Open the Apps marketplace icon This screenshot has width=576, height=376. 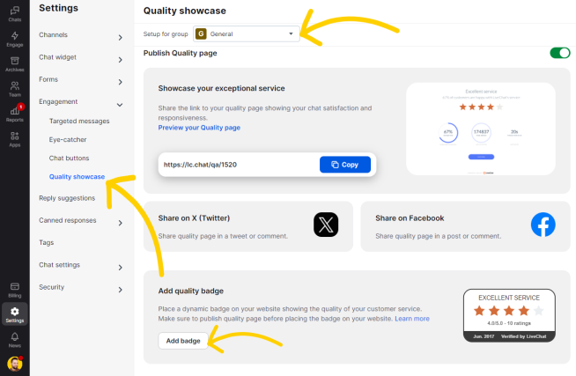[x=15, y=139]
